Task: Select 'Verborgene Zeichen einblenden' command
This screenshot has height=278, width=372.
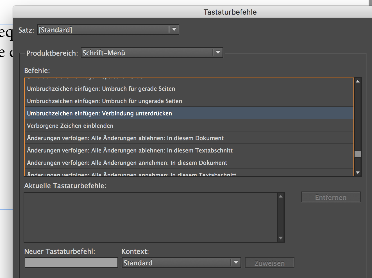Action: 189,126
